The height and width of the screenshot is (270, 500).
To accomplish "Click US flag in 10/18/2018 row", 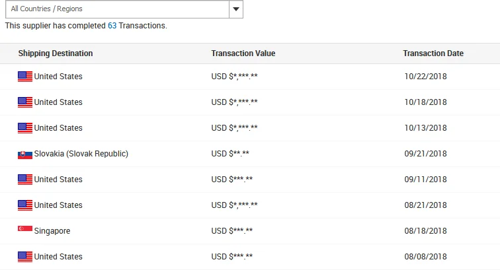I will pyautogui.click(x=25, y=102).
